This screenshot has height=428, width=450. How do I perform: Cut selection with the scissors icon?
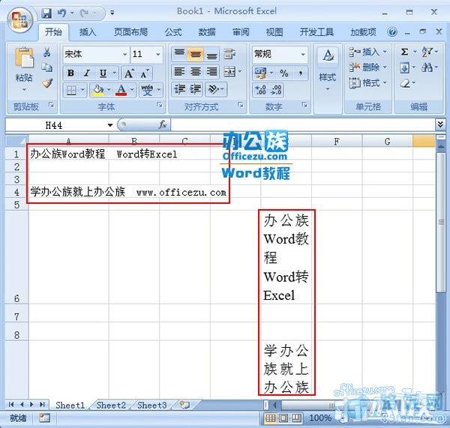(x=47, y=52)
